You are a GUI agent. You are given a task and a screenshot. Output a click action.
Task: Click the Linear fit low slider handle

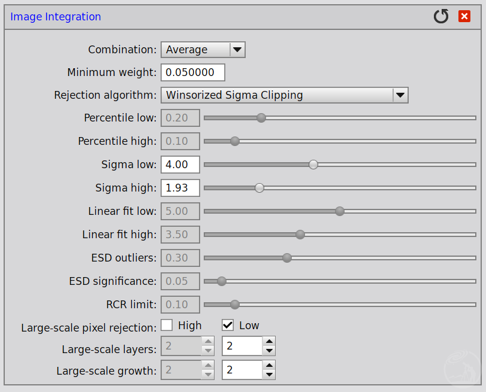click(x=340, y=211)
